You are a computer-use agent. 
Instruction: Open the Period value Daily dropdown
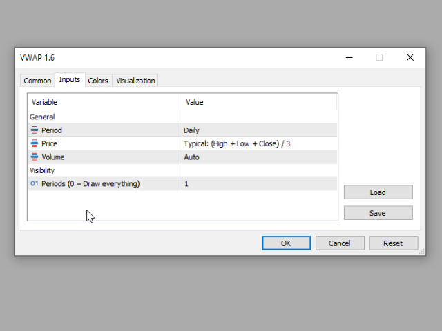pyautogui.click(x=260, y=130)
